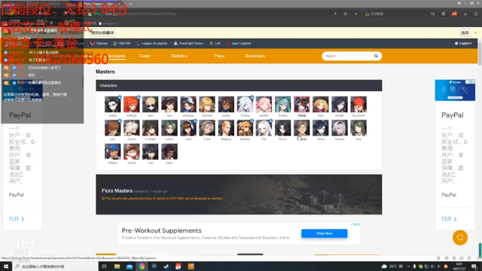
Task: Select the Adela character portrait
Action: point(112,105)
